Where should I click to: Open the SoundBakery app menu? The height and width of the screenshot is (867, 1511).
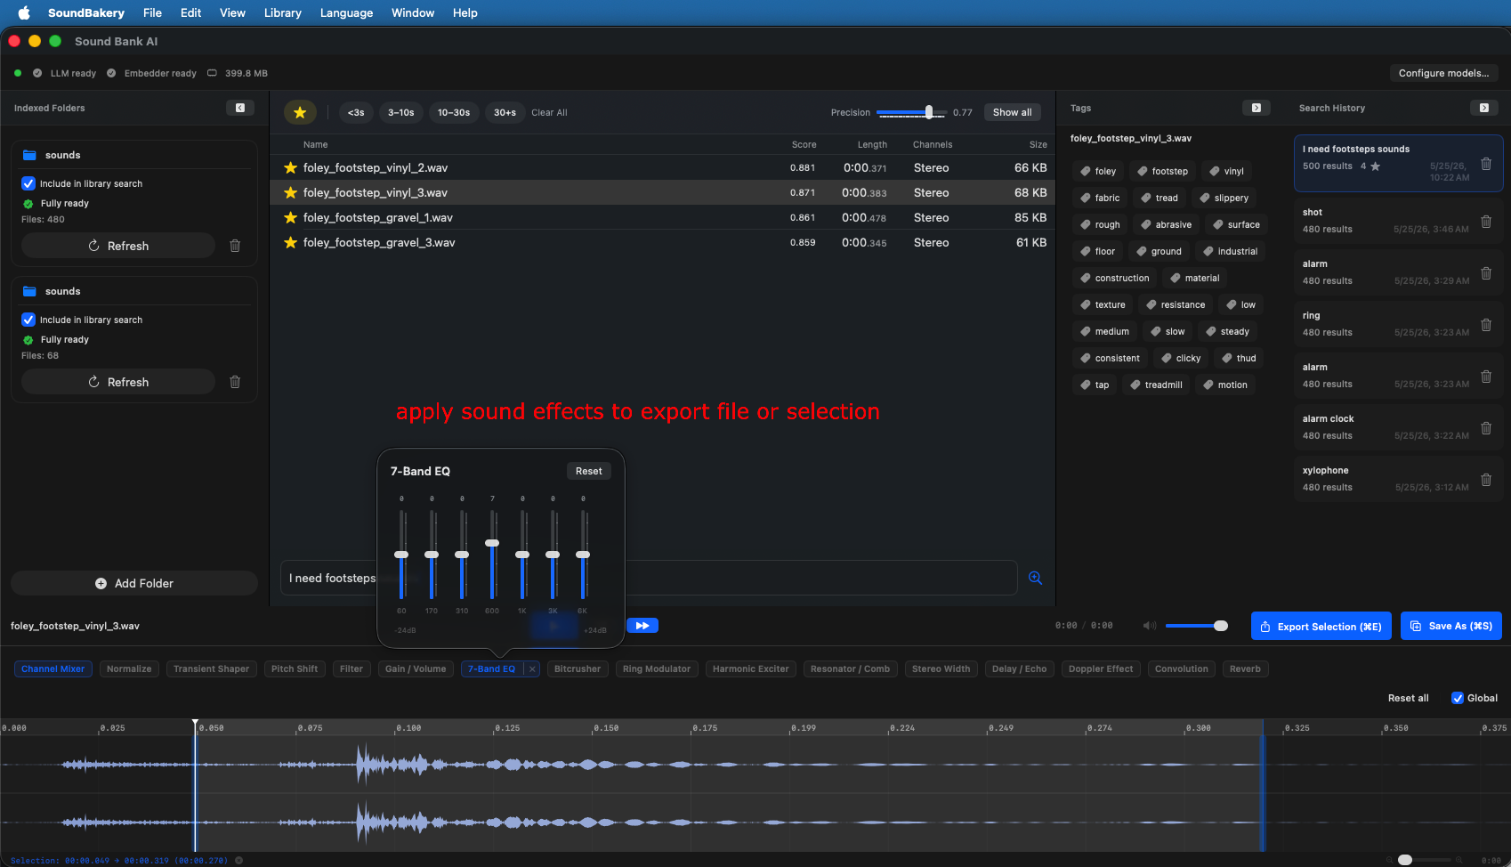pos(86,12)
